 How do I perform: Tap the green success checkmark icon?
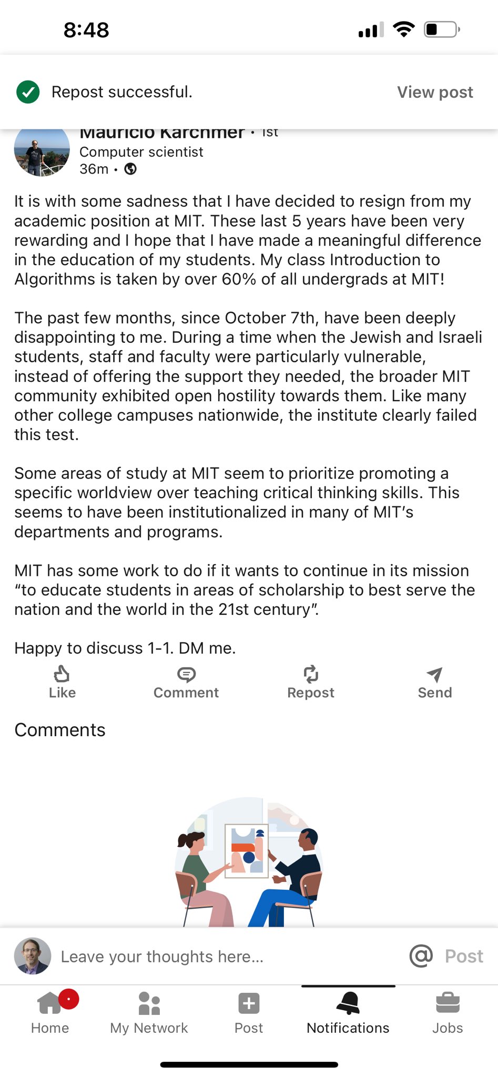[x=28, y=92]
